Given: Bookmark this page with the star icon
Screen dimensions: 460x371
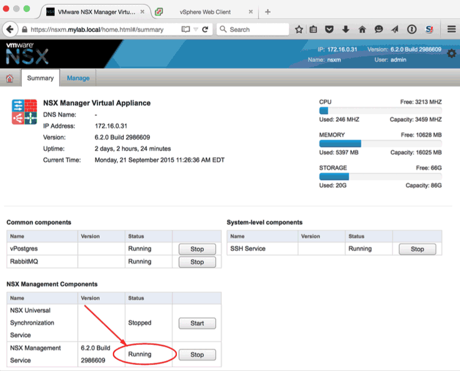Looking at the screenshot, I should pos(299,29).
